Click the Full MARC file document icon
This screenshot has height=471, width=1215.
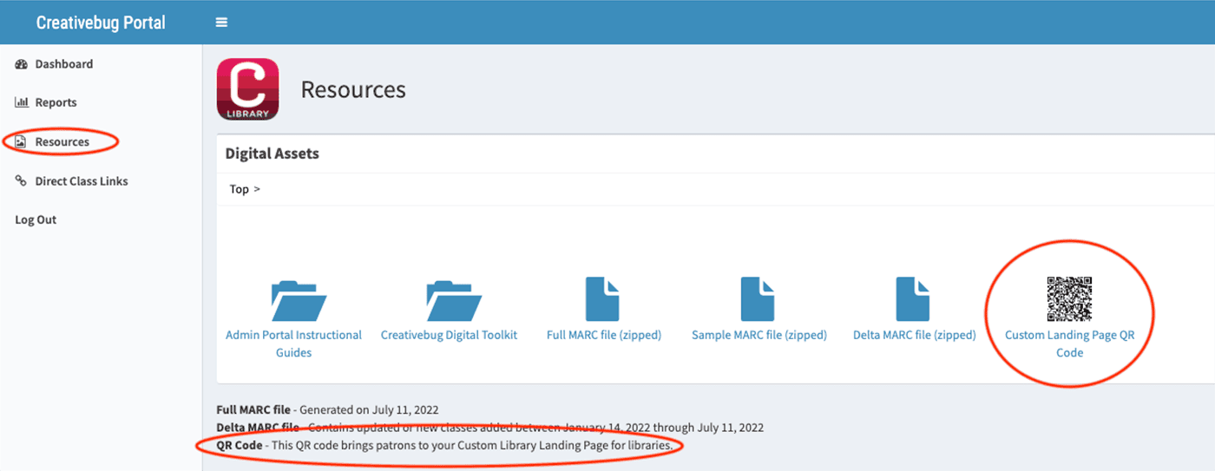603,299
